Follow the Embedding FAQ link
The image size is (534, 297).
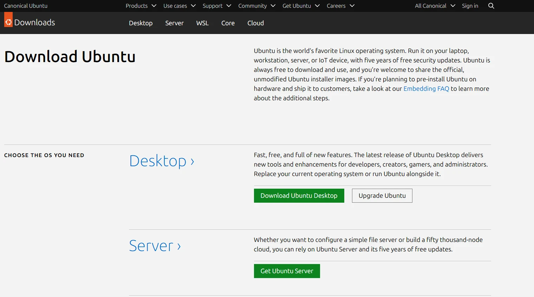pos(426,89)
